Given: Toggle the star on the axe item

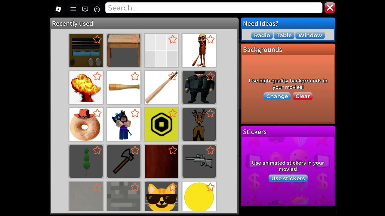Looking at the screenshot, I should (135, 150).
